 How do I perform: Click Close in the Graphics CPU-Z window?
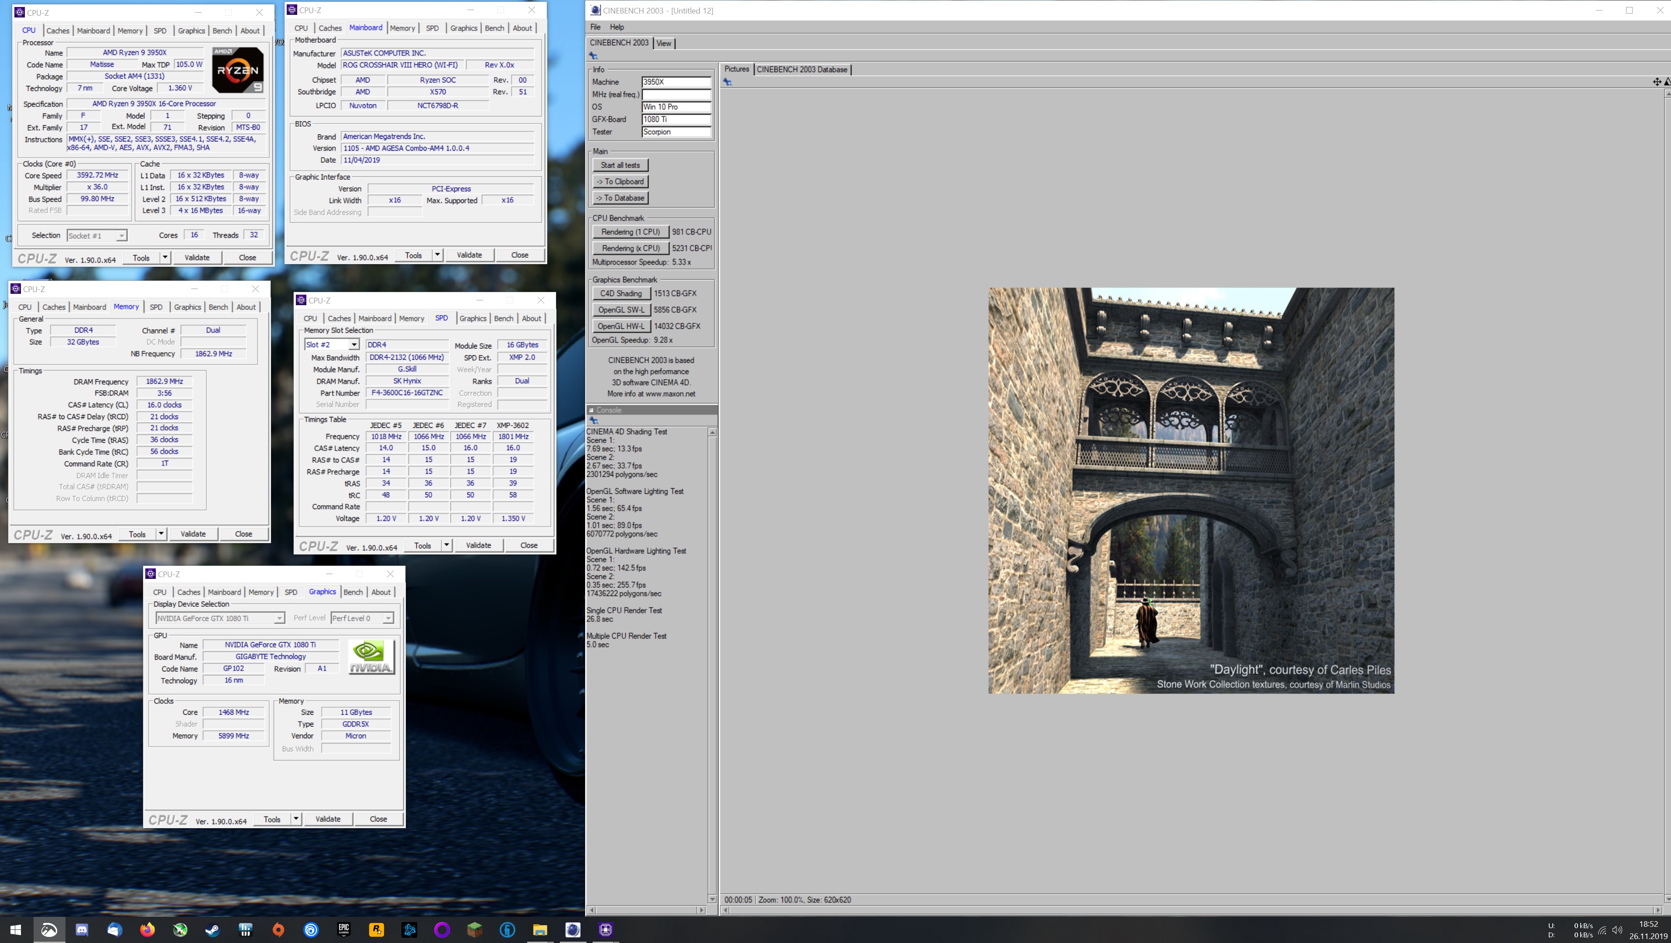(378, 819)
